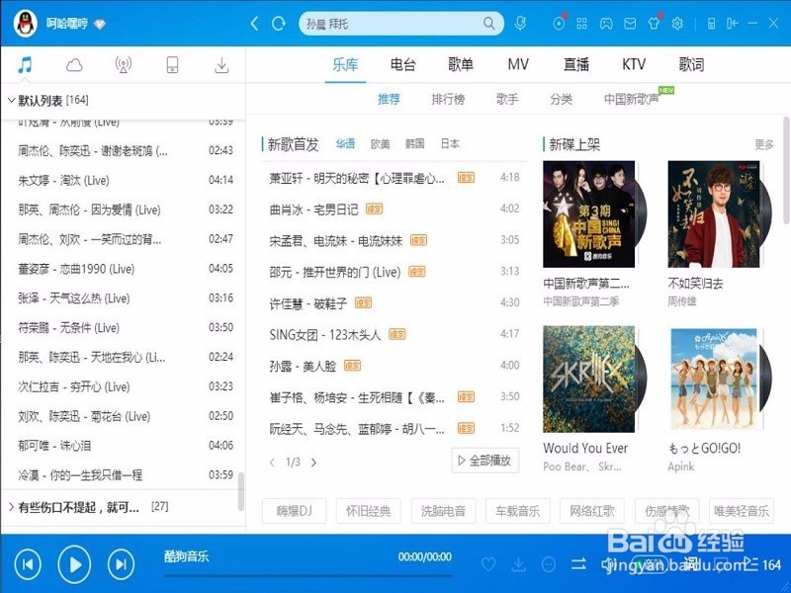The height and width of the screenshot is (593, 791).
Task: Collapse the panel with arrow-bar icon
Action: coord(732,23)
